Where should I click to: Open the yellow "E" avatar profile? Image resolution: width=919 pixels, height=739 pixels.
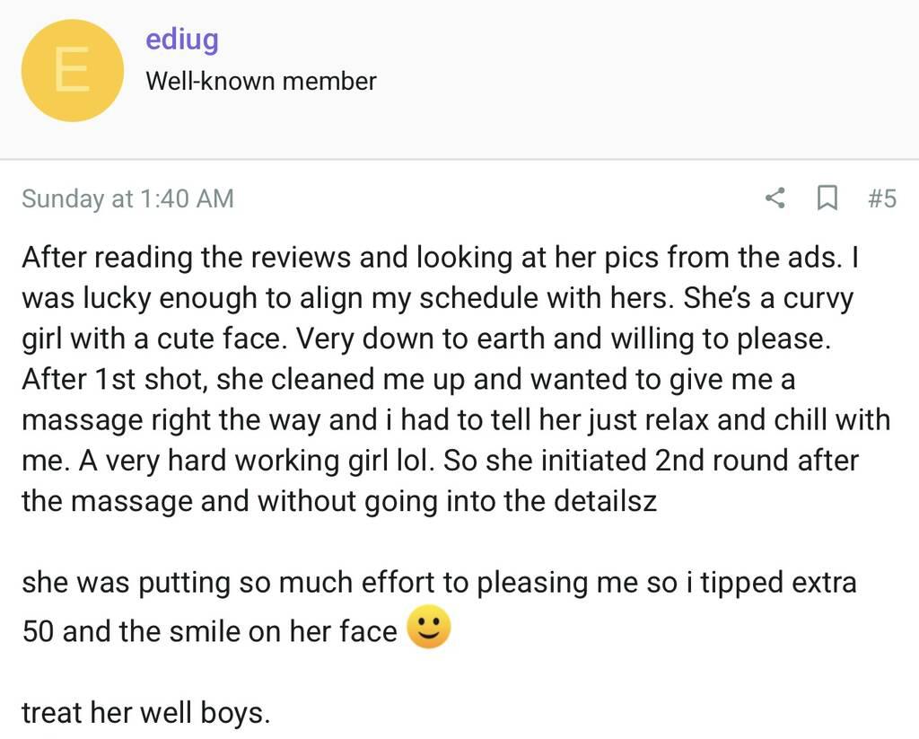tap(72, 70)
